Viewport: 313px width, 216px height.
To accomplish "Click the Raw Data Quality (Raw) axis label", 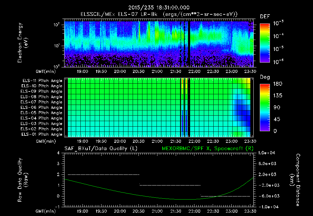I will (23, 180).
